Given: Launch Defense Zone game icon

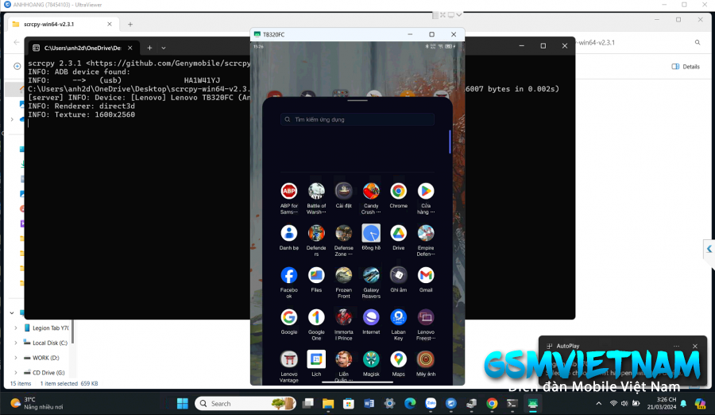Looking at the screenshot, I should (x=343, y=233).
